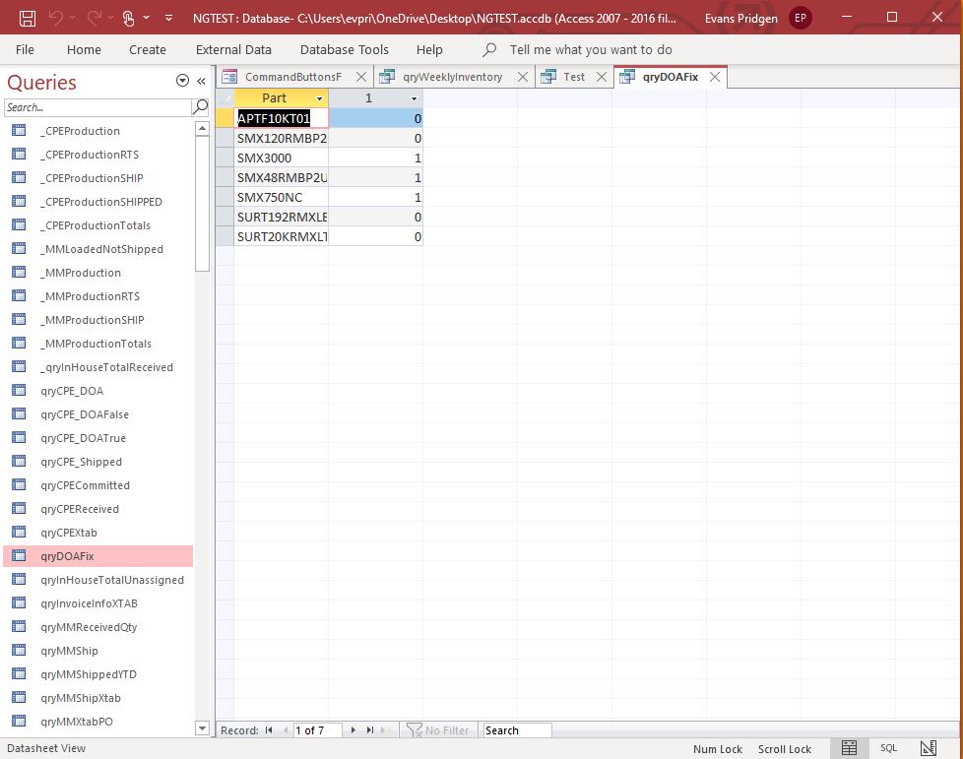963x759 pixels.
Task: Select qryCPE_DOA query icon
Action: point(19,391)
